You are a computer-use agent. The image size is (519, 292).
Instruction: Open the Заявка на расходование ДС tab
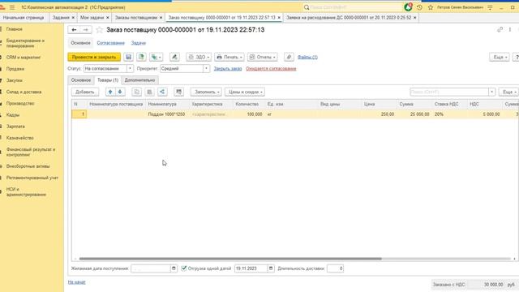click(x=349, y=18)
